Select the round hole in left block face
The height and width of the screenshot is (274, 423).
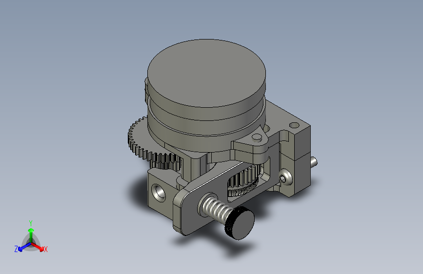(159, 192)
